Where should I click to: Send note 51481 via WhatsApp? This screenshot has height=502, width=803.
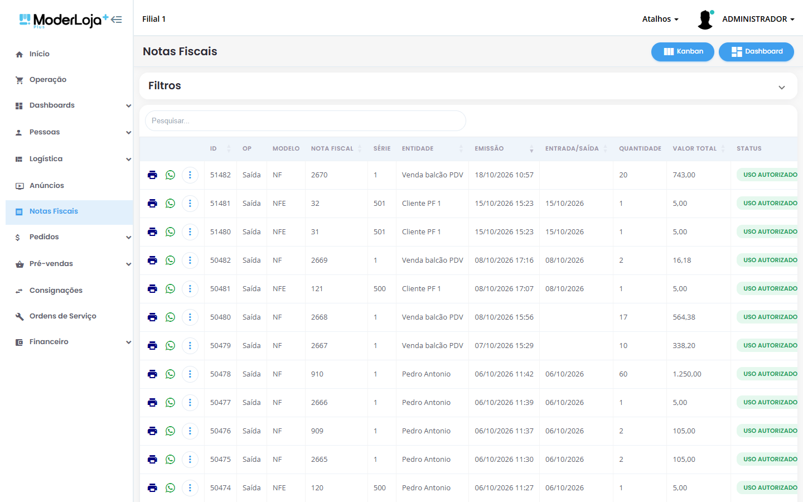[x=171, y=204]
